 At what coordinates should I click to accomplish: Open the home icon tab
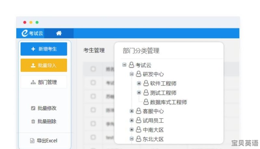pyautogui.click(x=59, y=33)
